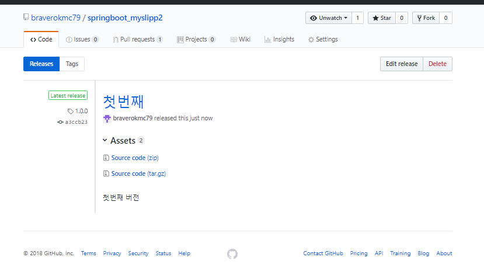484x278 pixels.
Task: Open the 1.0.0 tag link
Action: (x=82, y=111)
